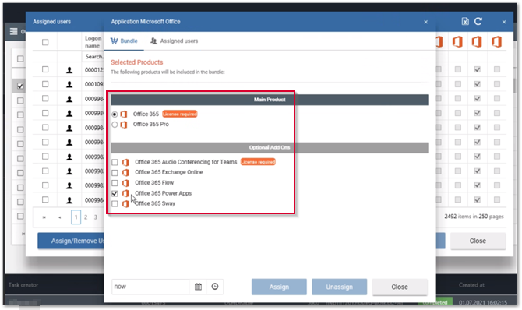The height and width of the screenshot is (310, 522).
Task: Click the Office icon beside Office 365 Sway
Action: pyautogui.click(x=125, y=204)
